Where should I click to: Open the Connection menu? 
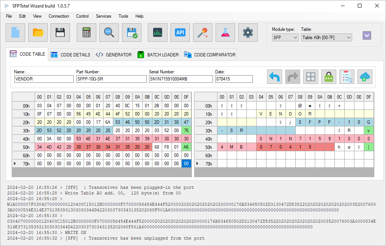pos(59,16)
